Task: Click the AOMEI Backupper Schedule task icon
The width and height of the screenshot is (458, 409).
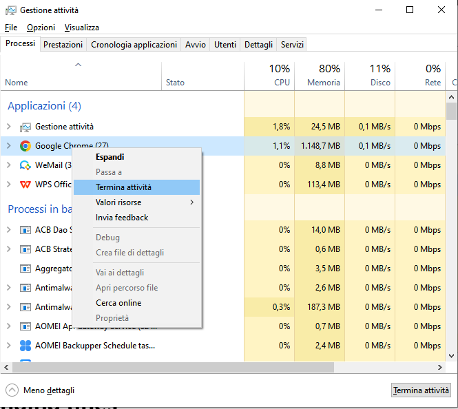Action: point(25,346)
